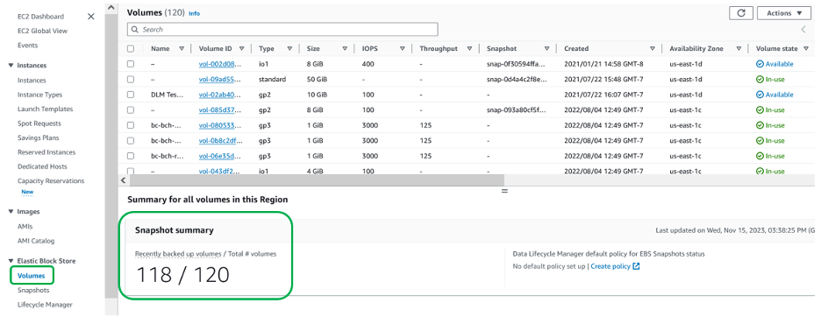Open volume link vol-043df2
This screenshot has width=821, height=324.
pos(220,171)
